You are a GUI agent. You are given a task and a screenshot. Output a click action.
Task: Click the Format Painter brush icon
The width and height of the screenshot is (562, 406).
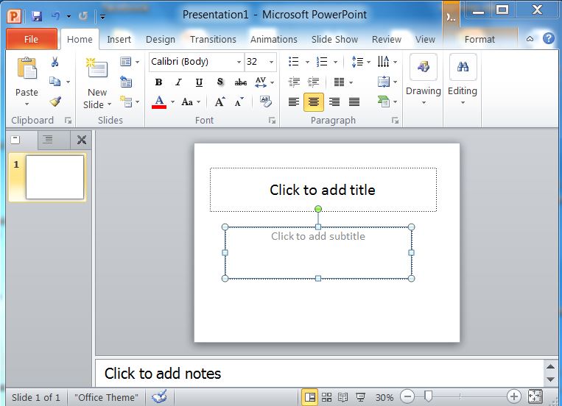pos(55,102)
